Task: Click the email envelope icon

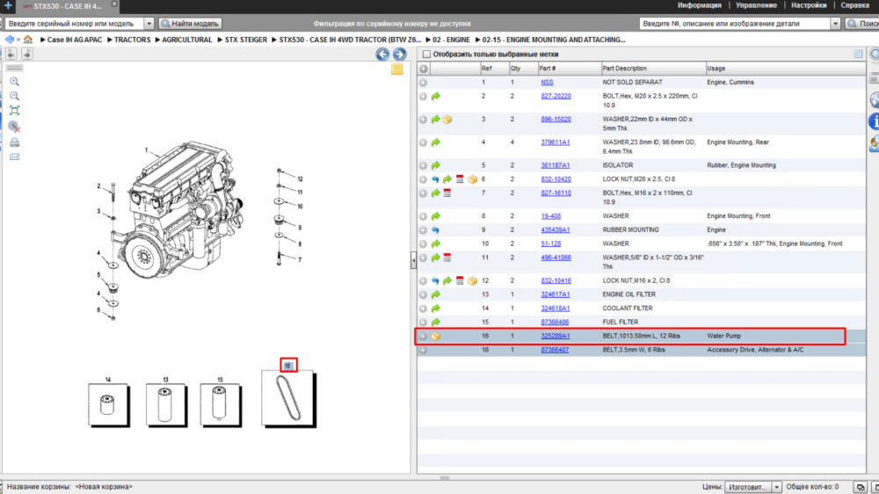Action: [x=15, y=156]
